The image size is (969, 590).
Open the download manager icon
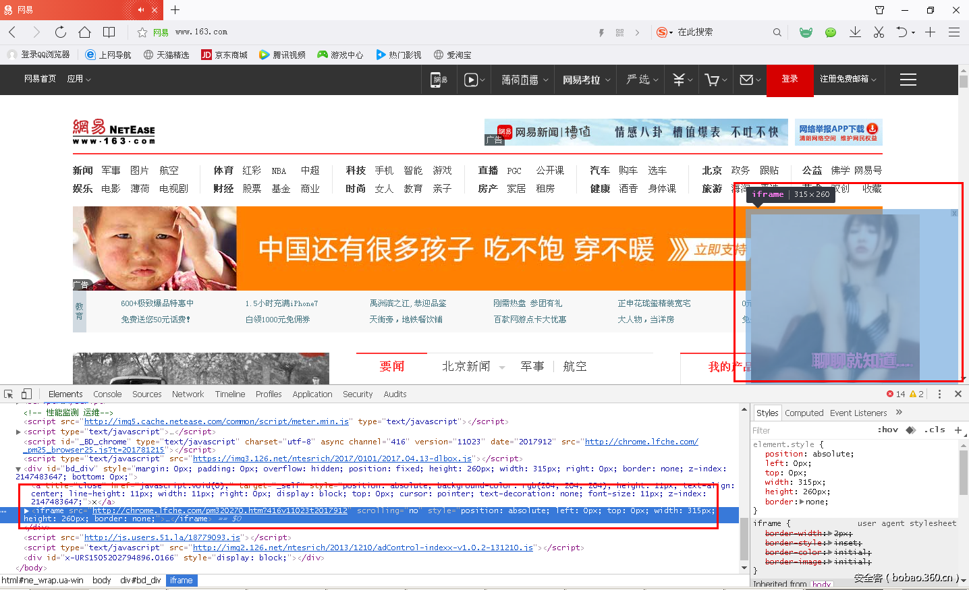click(x=854, y=32)
